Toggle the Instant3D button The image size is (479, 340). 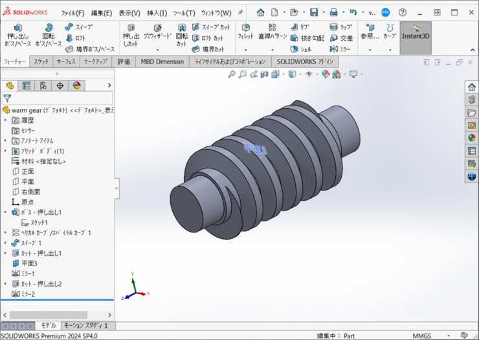coord(416,32)
